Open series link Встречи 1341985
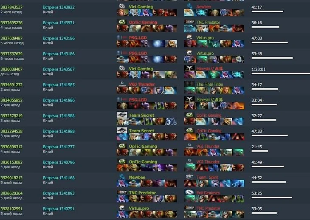The height and width of the screenshot is (220, 310). [x=59, y=85]
